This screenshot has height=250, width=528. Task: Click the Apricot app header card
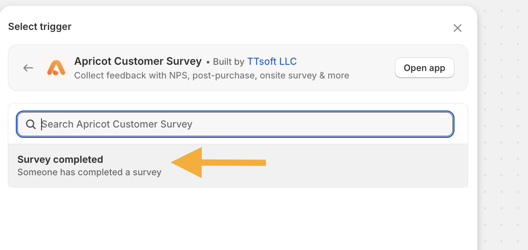click(238, 68)
